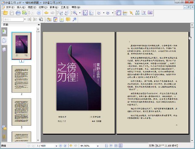
Task: Open the 帮助 (H) menu
Action: 76,7
